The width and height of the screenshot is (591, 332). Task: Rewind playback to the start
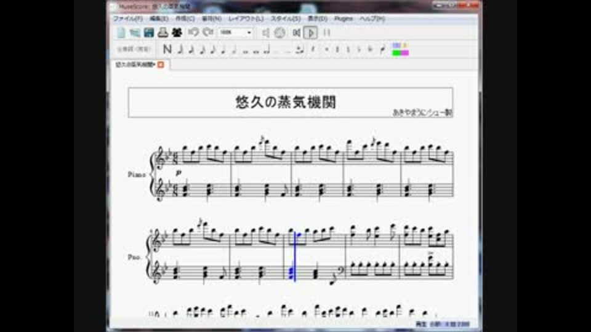coord(297,33)
